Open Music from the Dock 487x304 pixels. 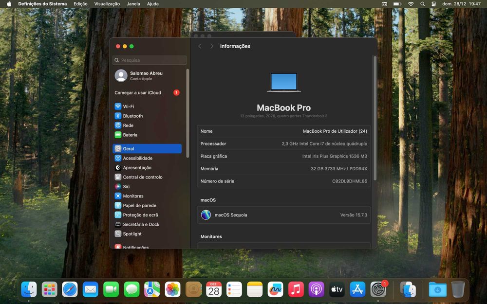pos(296,290)
